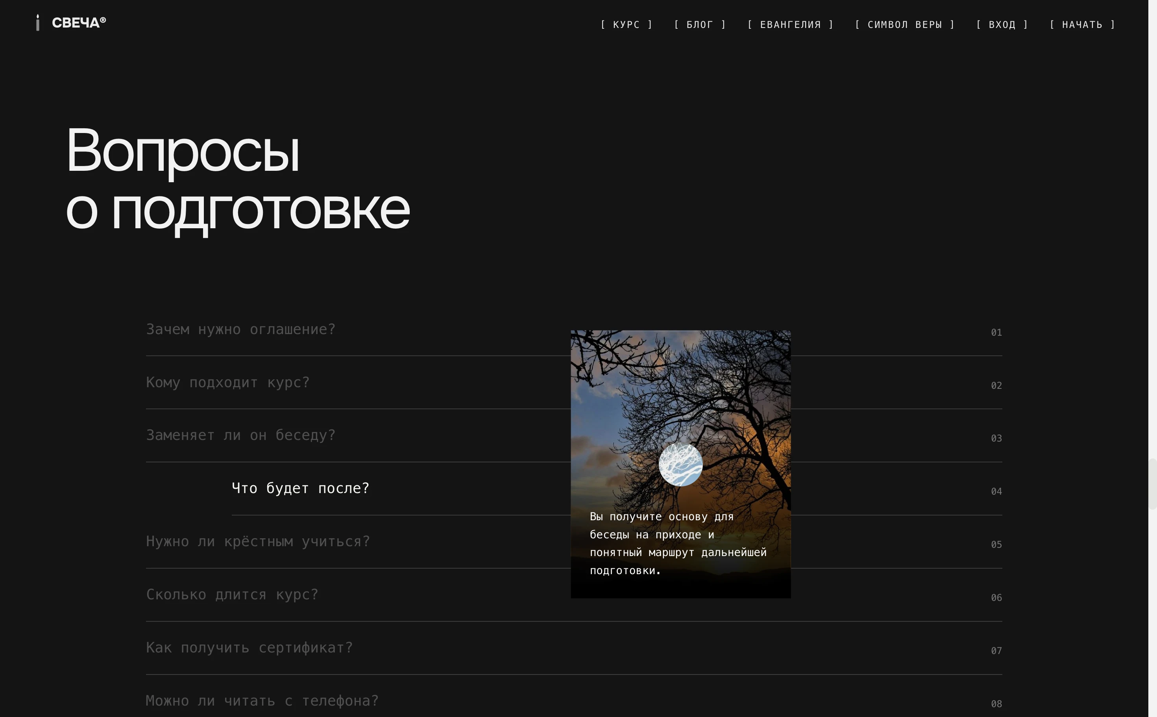
Task: Click the number 08 label
Action: [x=996, y=704]
